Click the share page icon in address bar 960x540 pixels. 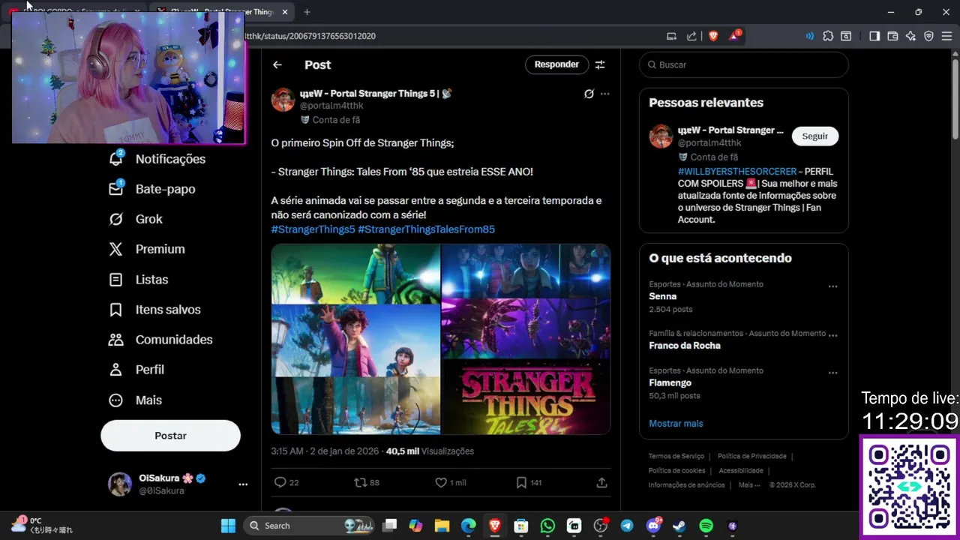(691, 35)
